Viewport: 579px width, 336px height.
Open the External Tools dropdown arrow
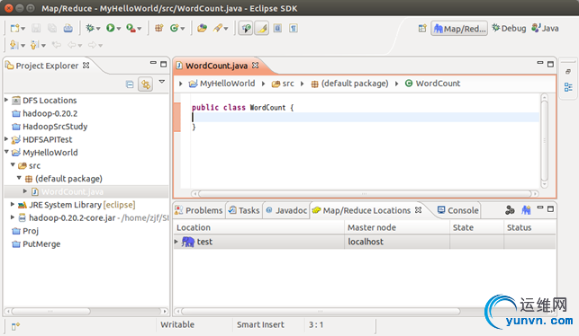click(140, 29)
